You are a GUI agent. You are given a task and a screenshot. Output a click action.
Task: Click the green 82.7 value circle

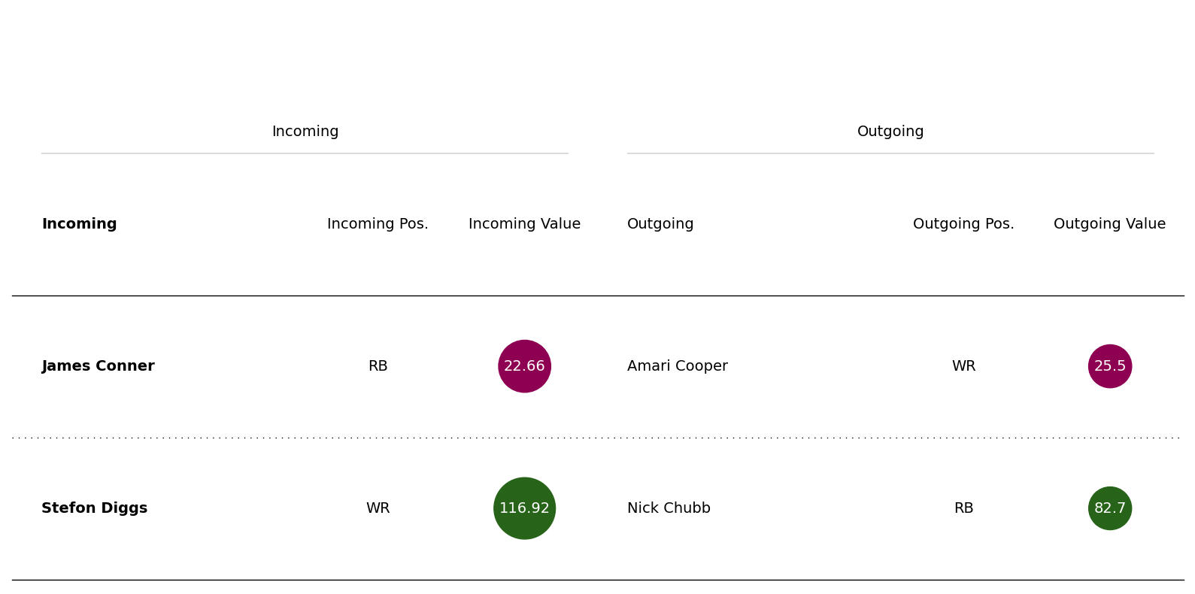[x=1109, y=508]
